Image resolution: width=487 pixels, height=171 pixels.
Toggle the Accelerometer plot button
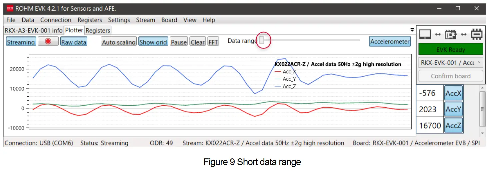[390, 42]
